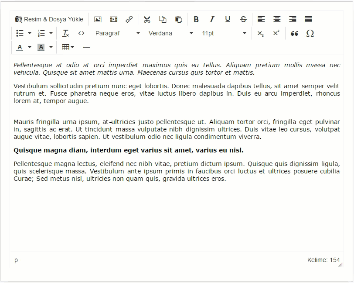Expand the table insert menu
This screenshot has width=354, height=283.
72,47
